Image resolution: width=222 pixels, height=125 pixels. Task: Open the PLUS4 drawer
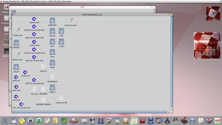52,31
